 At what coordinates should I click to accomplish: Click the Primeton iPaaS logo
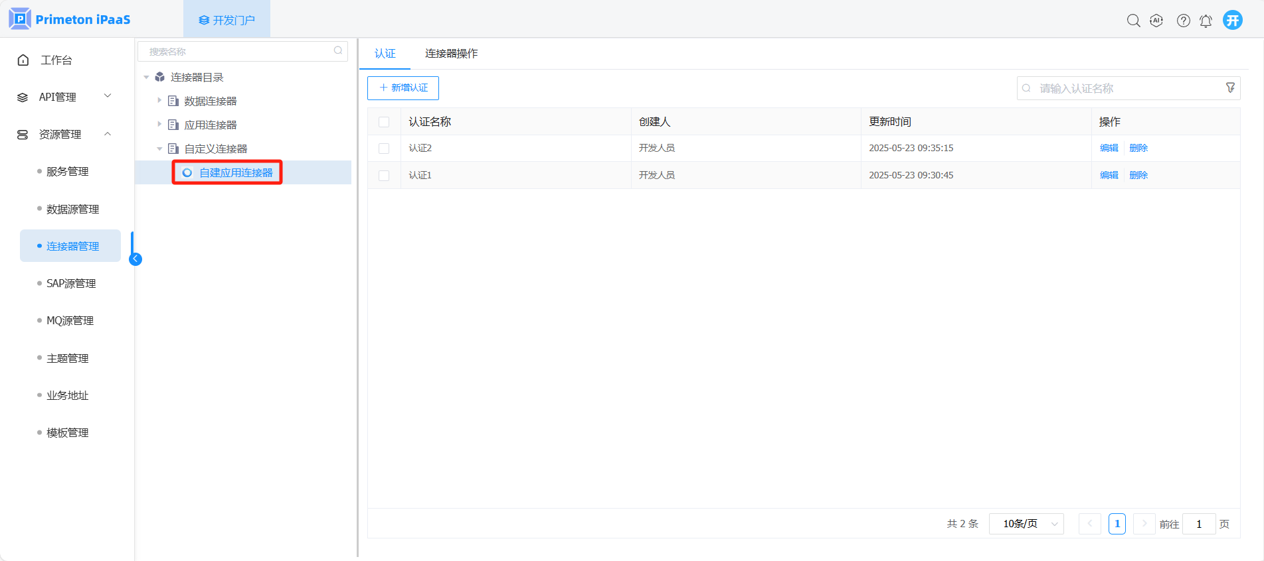point(70,19)
